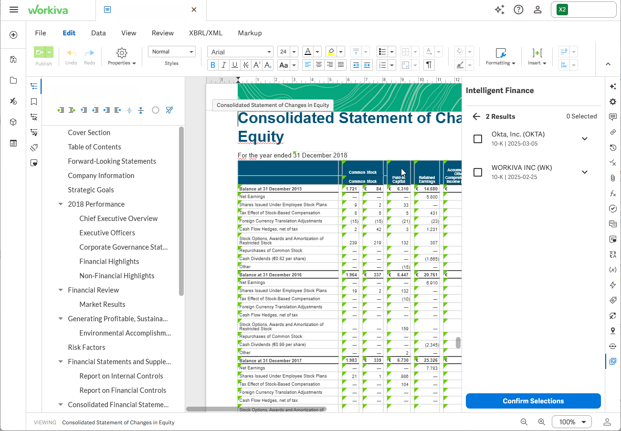This screenshot has height=431, width=621.
Task: Open font color picker dropdown arrow
Action: coord(318,52)
